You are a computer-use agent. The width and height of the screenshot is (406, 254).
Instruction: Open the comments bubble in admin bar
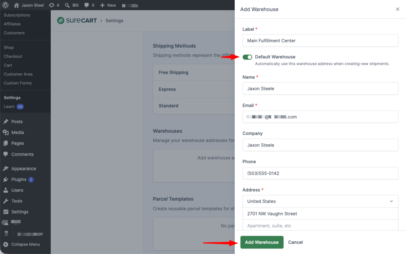point(86,5)
